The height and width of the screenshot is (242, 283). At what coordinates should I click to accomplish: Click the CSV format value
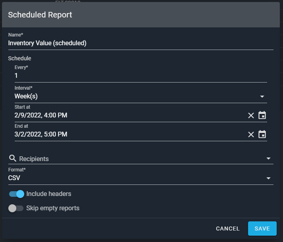click(x=14, y=178)
